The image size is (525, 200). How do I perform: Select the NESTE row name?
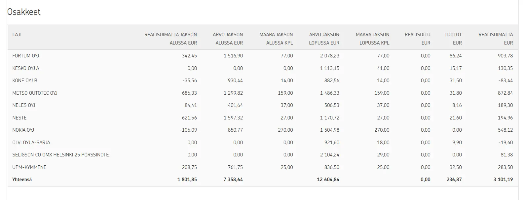point(19,118)
